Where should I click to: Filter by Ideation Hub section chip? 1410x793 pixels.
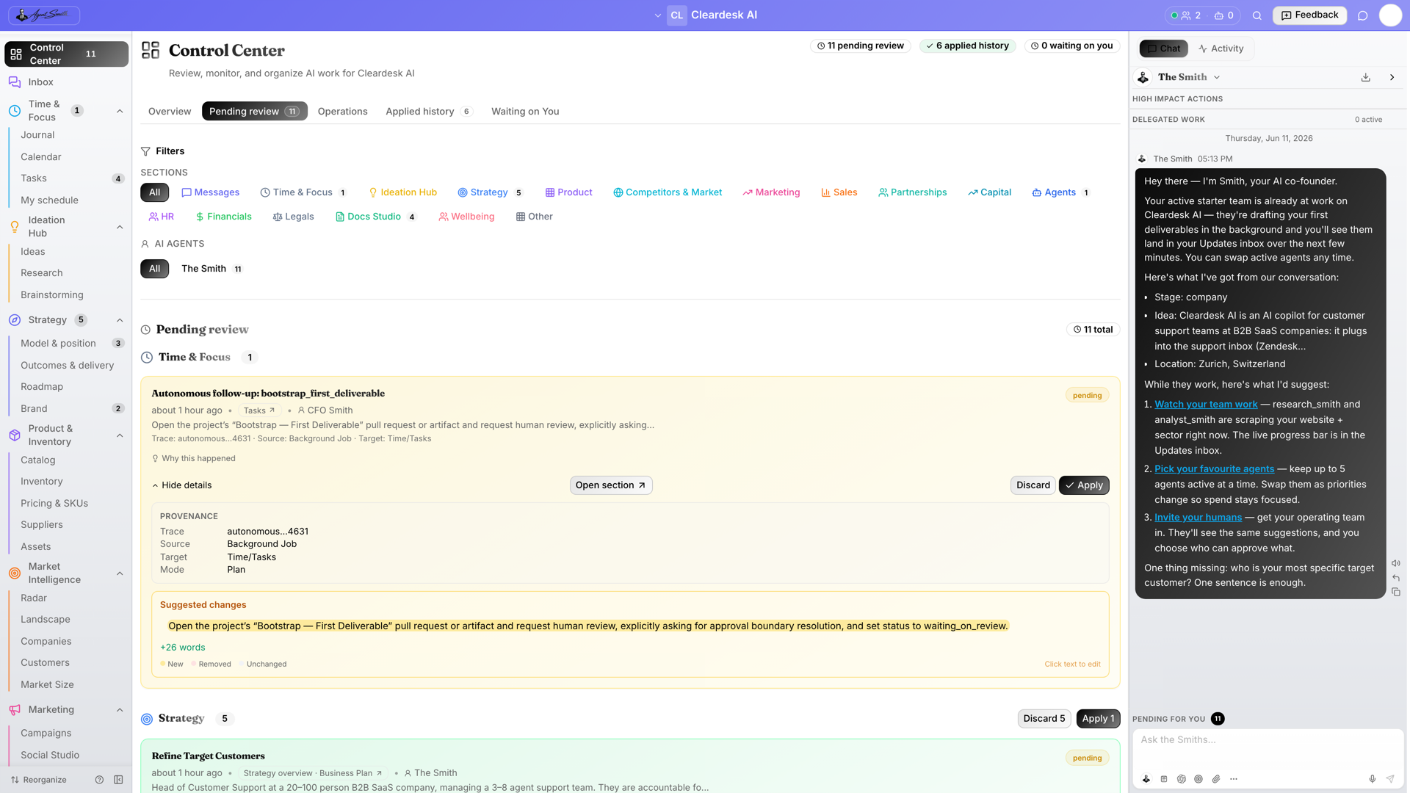point(402,192)
